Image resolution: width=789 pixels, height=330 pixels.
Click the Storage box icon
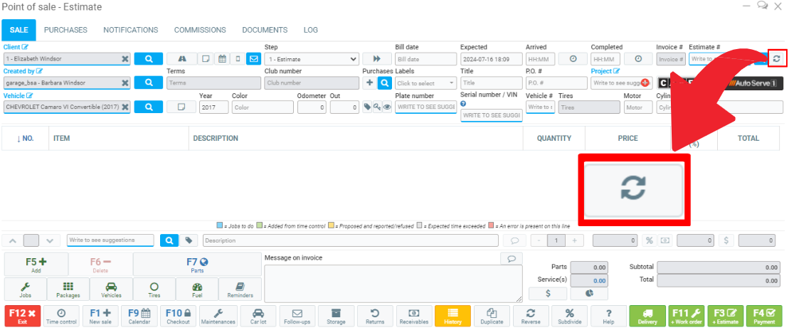(x=336, y=316)
